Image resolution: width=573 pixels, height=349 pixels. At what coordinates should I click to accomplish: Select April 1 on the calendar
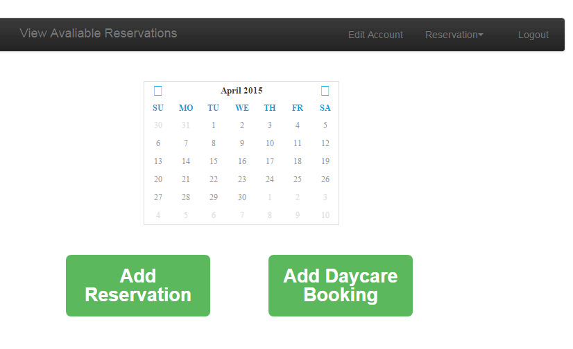pos(214,125)
